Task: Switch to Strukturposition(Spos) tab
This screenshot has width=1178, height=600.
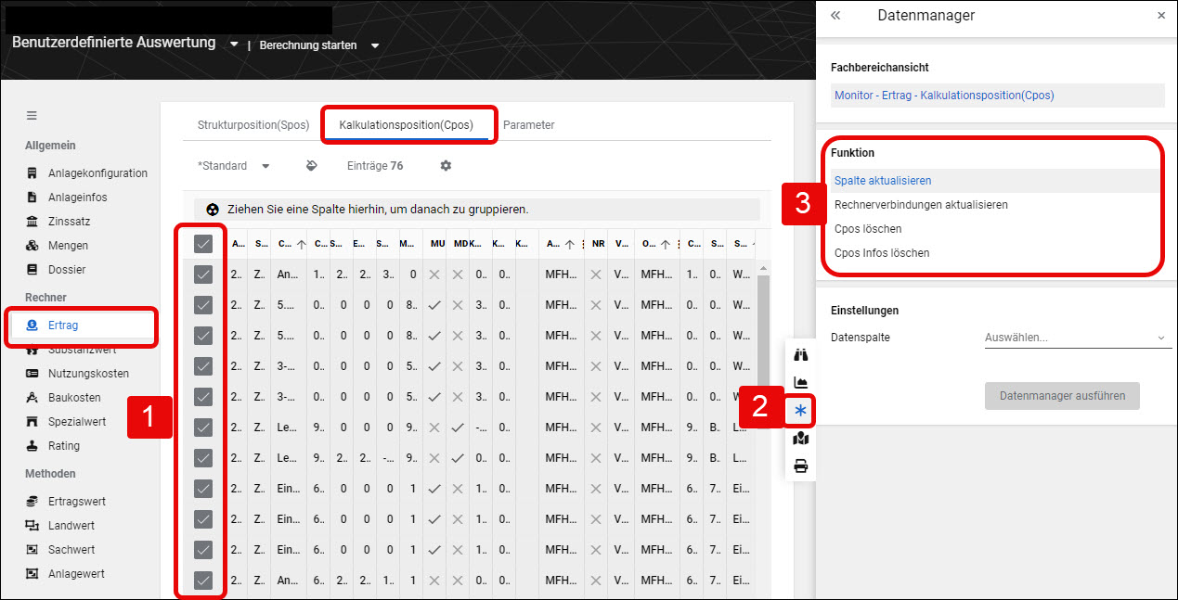Action: [x=253, y=125]
